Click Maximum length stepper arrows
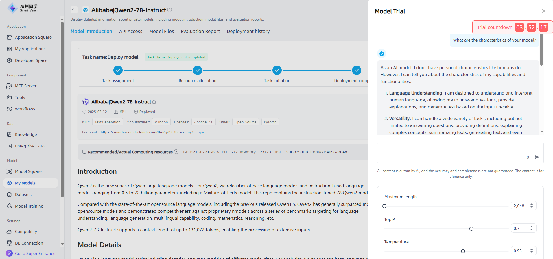 tap(532, 206)
